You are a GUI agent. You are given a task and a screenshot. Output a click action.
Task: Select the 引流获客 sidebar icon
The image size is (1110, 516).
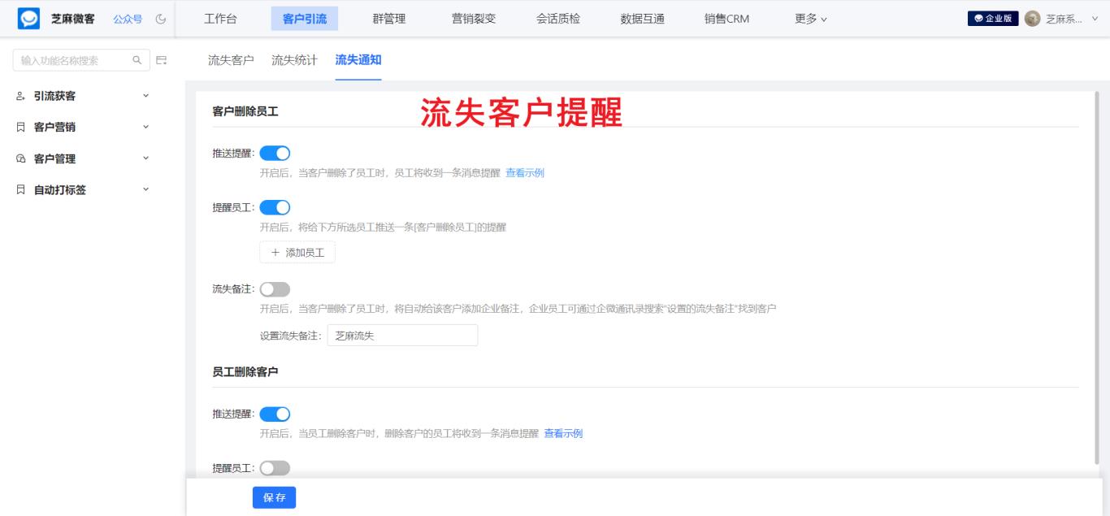pos(20,95)
